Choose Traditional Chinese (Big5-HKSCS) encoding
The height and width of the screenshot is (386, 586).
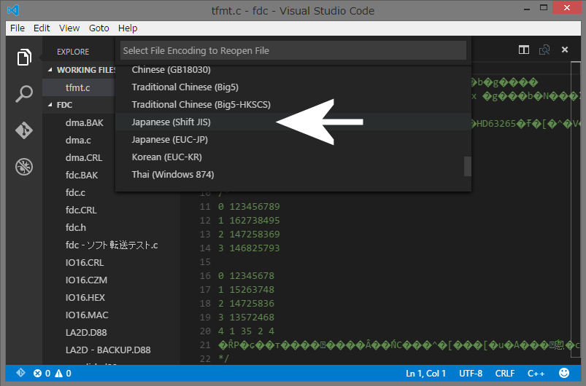click(293, 104)
